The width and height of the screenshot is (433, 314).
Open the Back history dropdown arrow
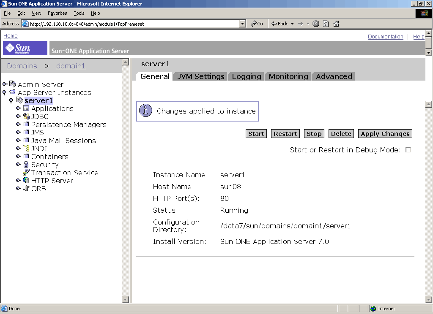[x=293, y=24]
